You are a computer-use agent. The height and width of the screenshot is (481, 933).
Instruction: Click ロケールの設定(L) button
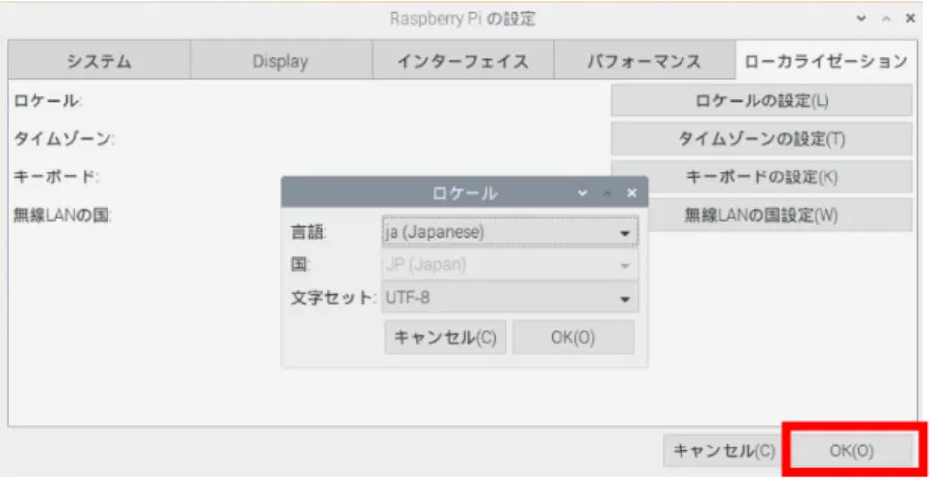click(761, 101)
